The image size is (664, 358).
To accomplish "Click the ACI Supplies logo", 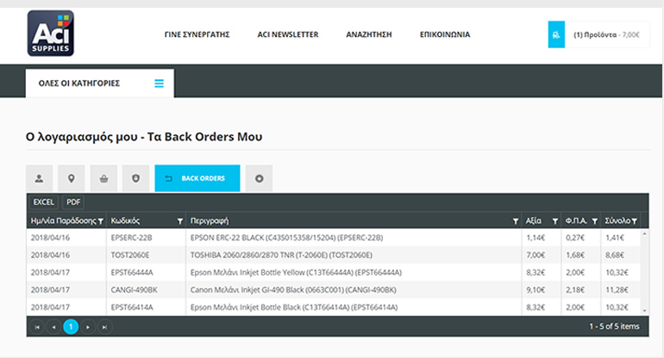I will click(50, 33).
